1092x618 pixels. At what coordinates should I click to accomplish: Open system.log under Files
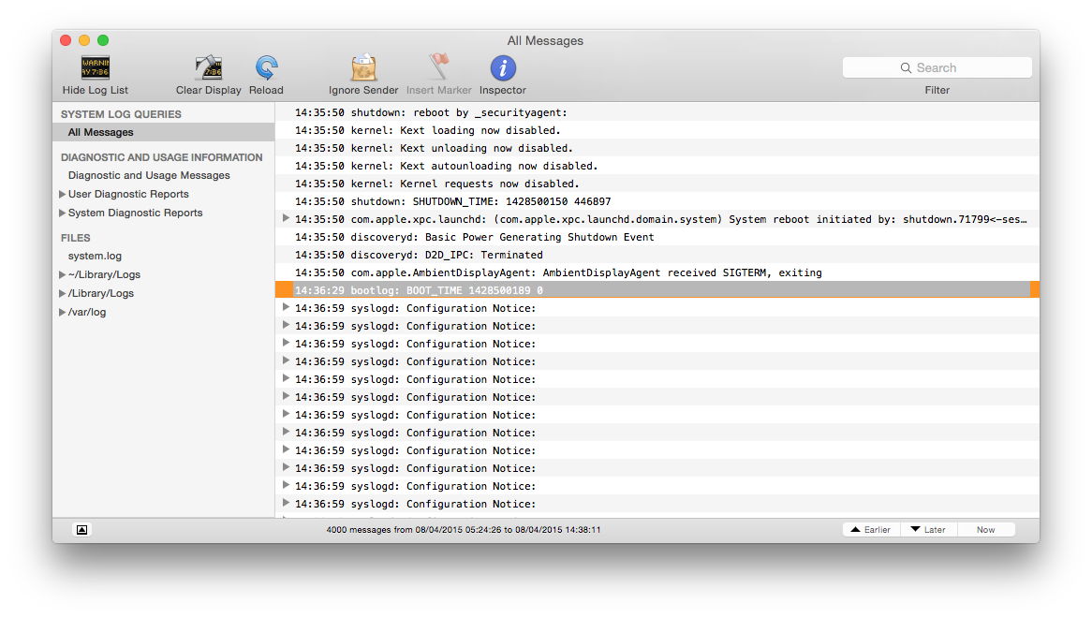tap(95, 257)
